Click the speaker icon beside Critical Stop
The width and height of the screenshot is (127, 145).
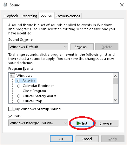pos(18,101)
